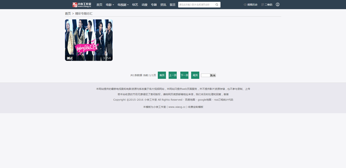This screenshot has height=168, width=346.
Task: Click the green 首页 pagination button
Action: coord(162,75)
